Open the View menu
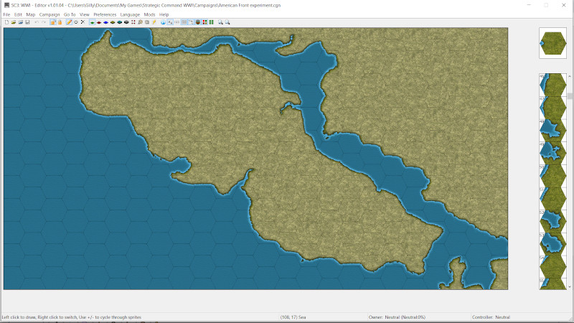Image resolution: width=574 pixels, height=323 pixels. [85, 14]
